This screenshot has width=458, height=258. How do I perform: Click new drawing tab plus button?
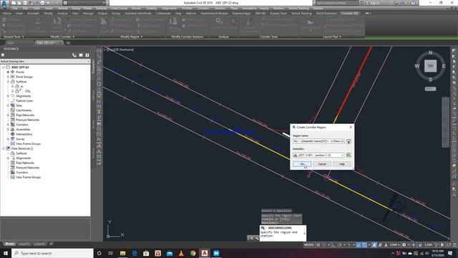point(68,43)
